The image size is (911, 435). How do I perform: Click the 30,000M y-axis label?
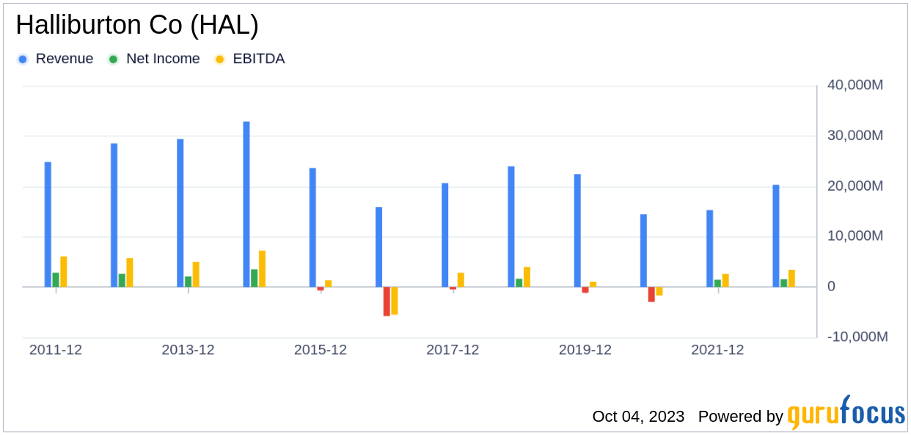pyautogui.click(x=855, y=136)
